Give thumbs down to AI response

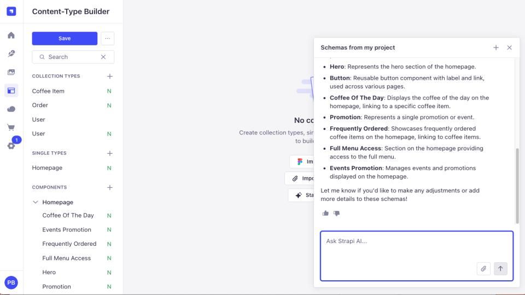(336, 213)
